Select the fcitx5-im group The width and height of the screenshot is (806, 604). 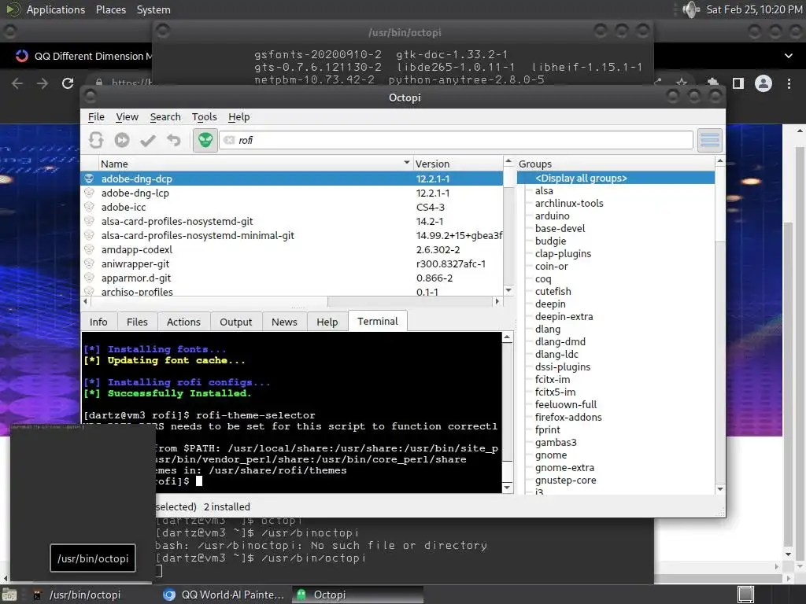coord(555,392)
